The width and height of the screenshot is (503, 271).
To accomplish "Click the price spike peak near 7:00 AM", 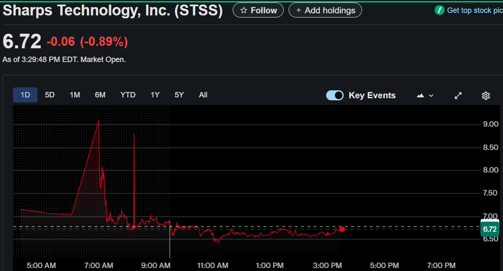I will 98,120.
